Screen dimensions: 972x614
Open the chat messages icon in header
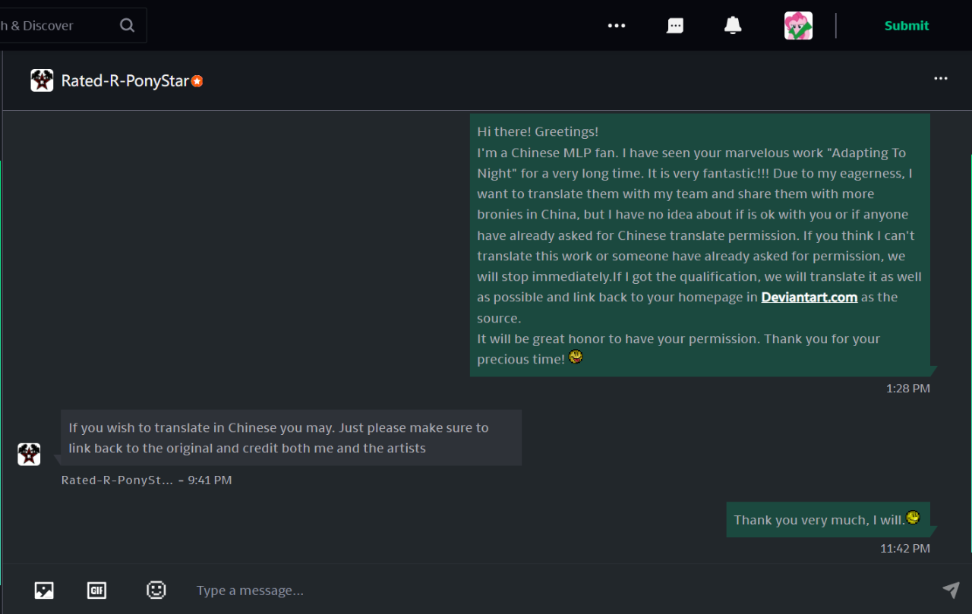pos(675,26)
